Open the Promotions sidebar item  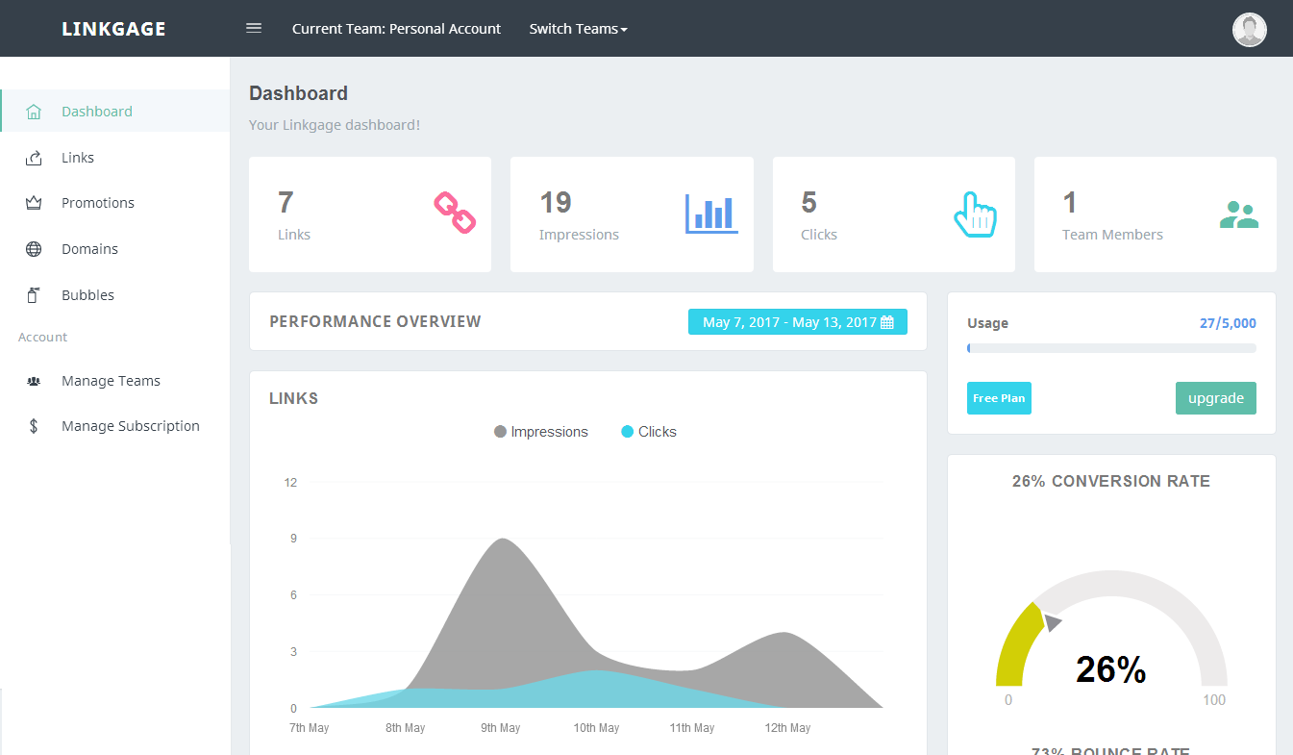pyautogui.click(x=115, y=203)
